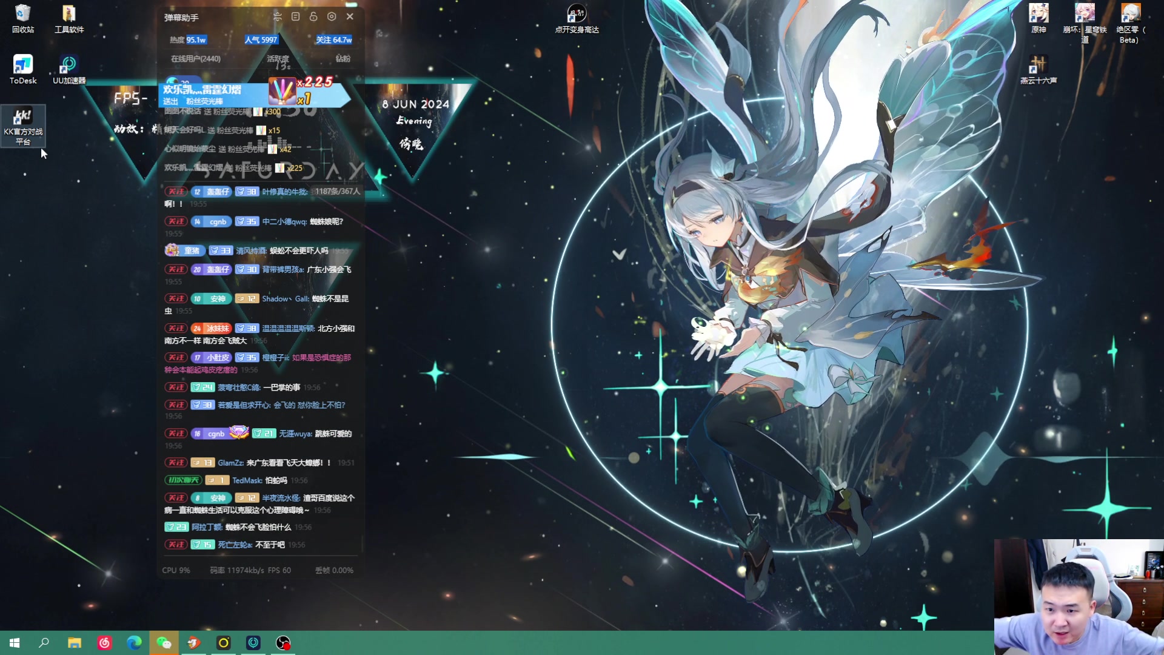Viewport: 1164px width, 655px height.
Task: Open the list-view icon in 弹幕助手 header
Action: click(296, 17)
